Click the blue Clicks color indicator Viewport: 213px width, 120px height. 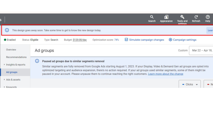pyautogui.click(x=183, y=84)
